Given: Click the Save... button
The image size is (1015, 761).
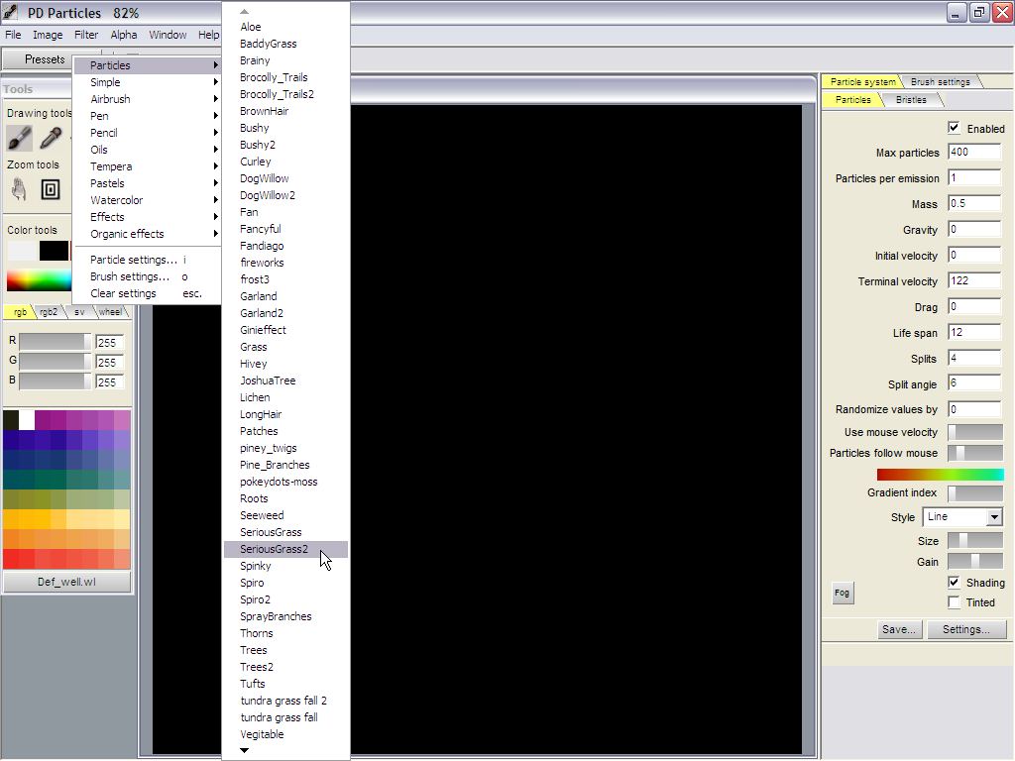Looking at the screenshot, I should [899, 629].
